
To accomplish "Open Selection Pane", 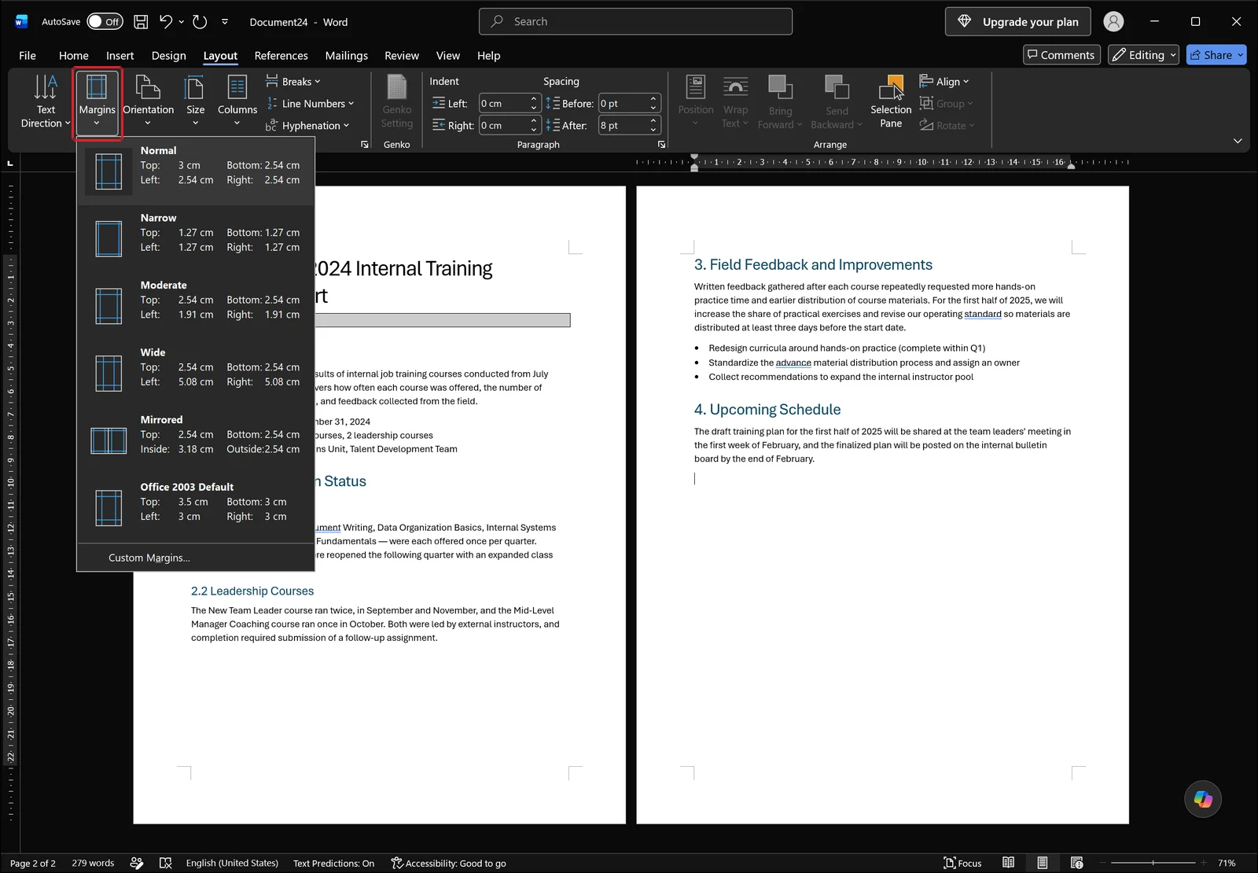I will (891, 102).
